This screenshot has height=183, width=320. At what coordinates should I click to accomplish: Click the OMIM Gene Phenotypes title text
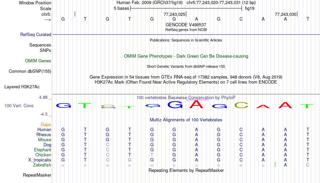(x=186, y=56)
